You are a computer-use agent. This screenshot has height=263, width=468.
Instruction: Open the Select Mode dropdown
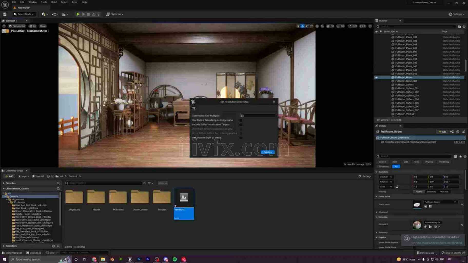[24, 14]
